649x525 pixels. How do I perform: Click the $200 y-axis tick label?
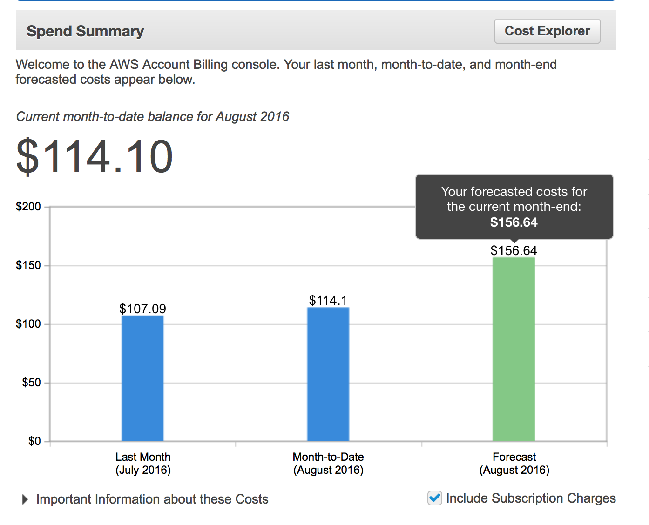pos(28,207)
